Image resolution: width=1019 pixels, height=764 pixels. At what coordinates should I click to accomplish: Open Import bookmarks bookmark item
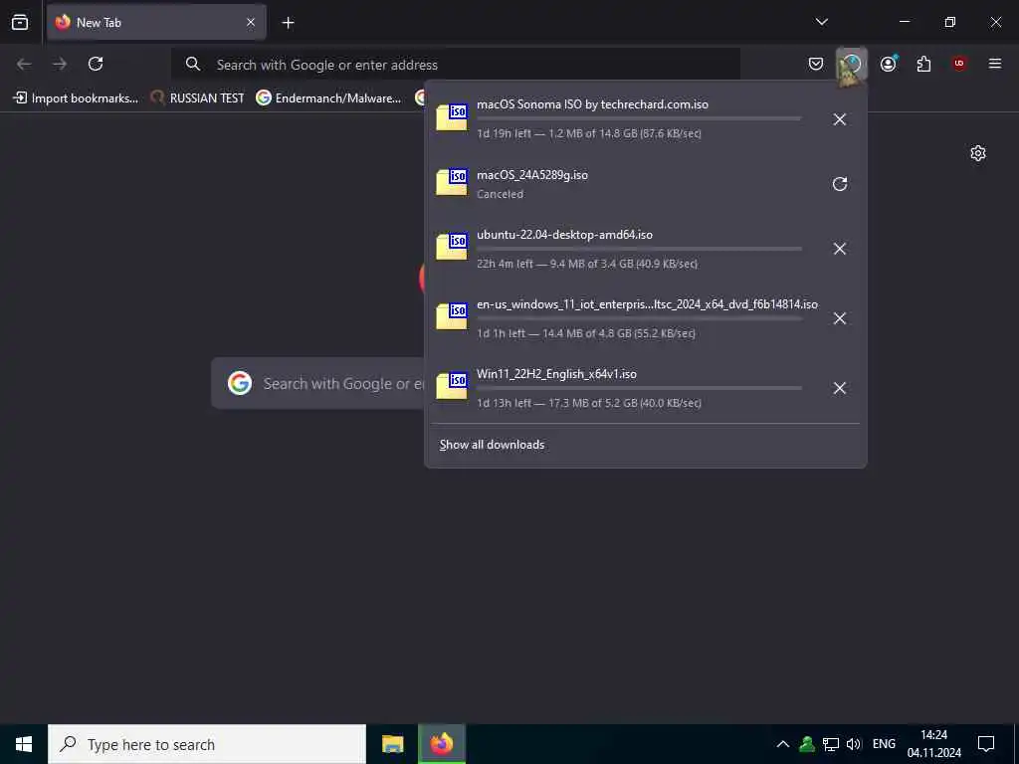pyautogui.click(x=76, y=98)
